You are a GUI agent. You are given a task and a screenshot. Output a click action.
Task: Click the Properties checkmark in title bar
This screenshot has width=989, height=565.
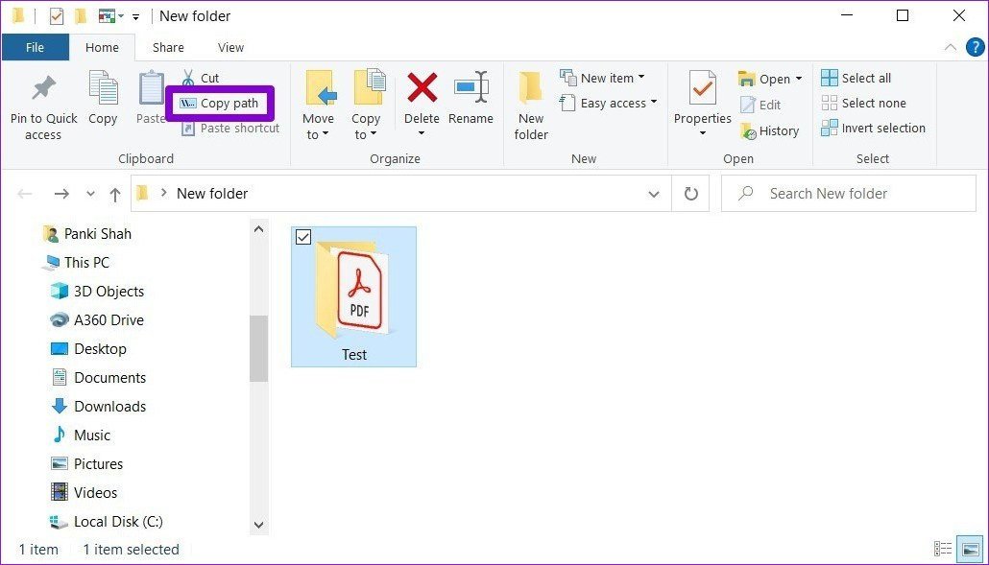(x=56, y=15)
